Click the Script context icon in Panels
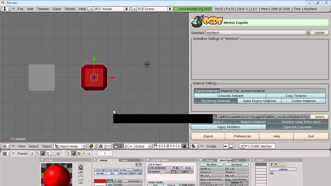This screenshot has height=186, width=331. tap(37, 153)
